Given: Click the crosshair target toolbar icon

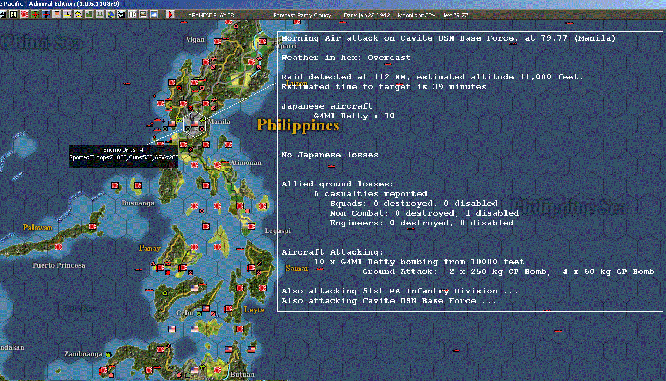Looking at the screenshot, I should pyautogui.click(x=122, y=15).
